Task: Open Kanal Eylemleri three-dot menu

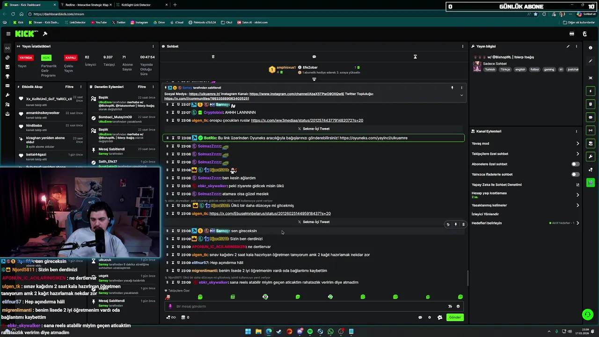Action: (577, 132)
